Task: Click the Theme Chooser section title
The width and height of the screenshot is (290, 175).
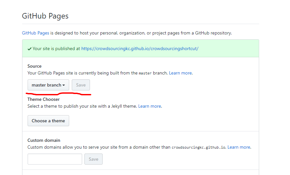Action: [44, 99]
